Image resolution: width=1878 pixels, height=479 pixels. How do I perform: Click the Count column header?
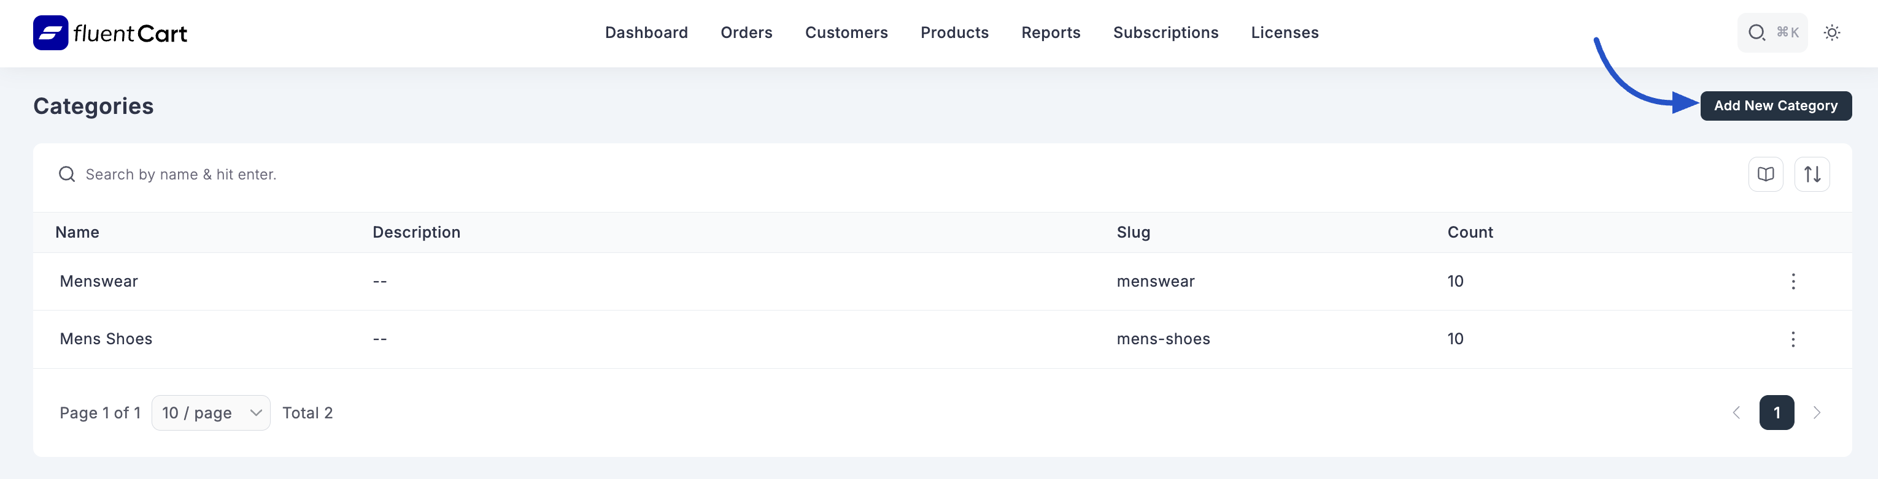[x=1470, y=232]
